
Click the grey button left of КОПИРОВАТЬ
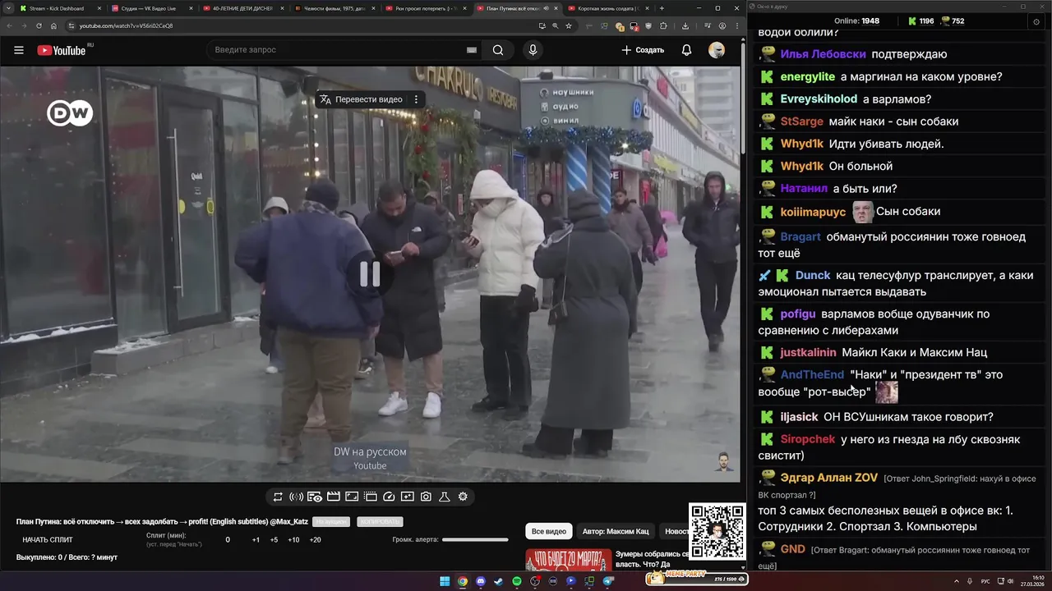pyautogui.click(x=331, y=522)
